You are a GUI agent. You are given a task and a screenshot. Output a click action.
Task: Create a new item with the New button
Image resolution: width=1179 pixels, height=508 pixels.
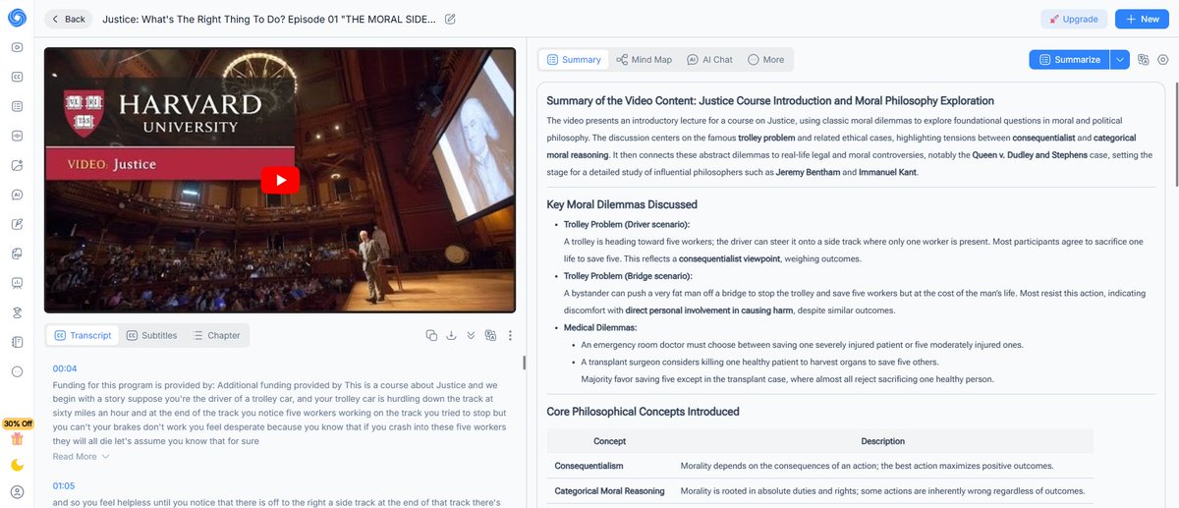click(1142, 19)
